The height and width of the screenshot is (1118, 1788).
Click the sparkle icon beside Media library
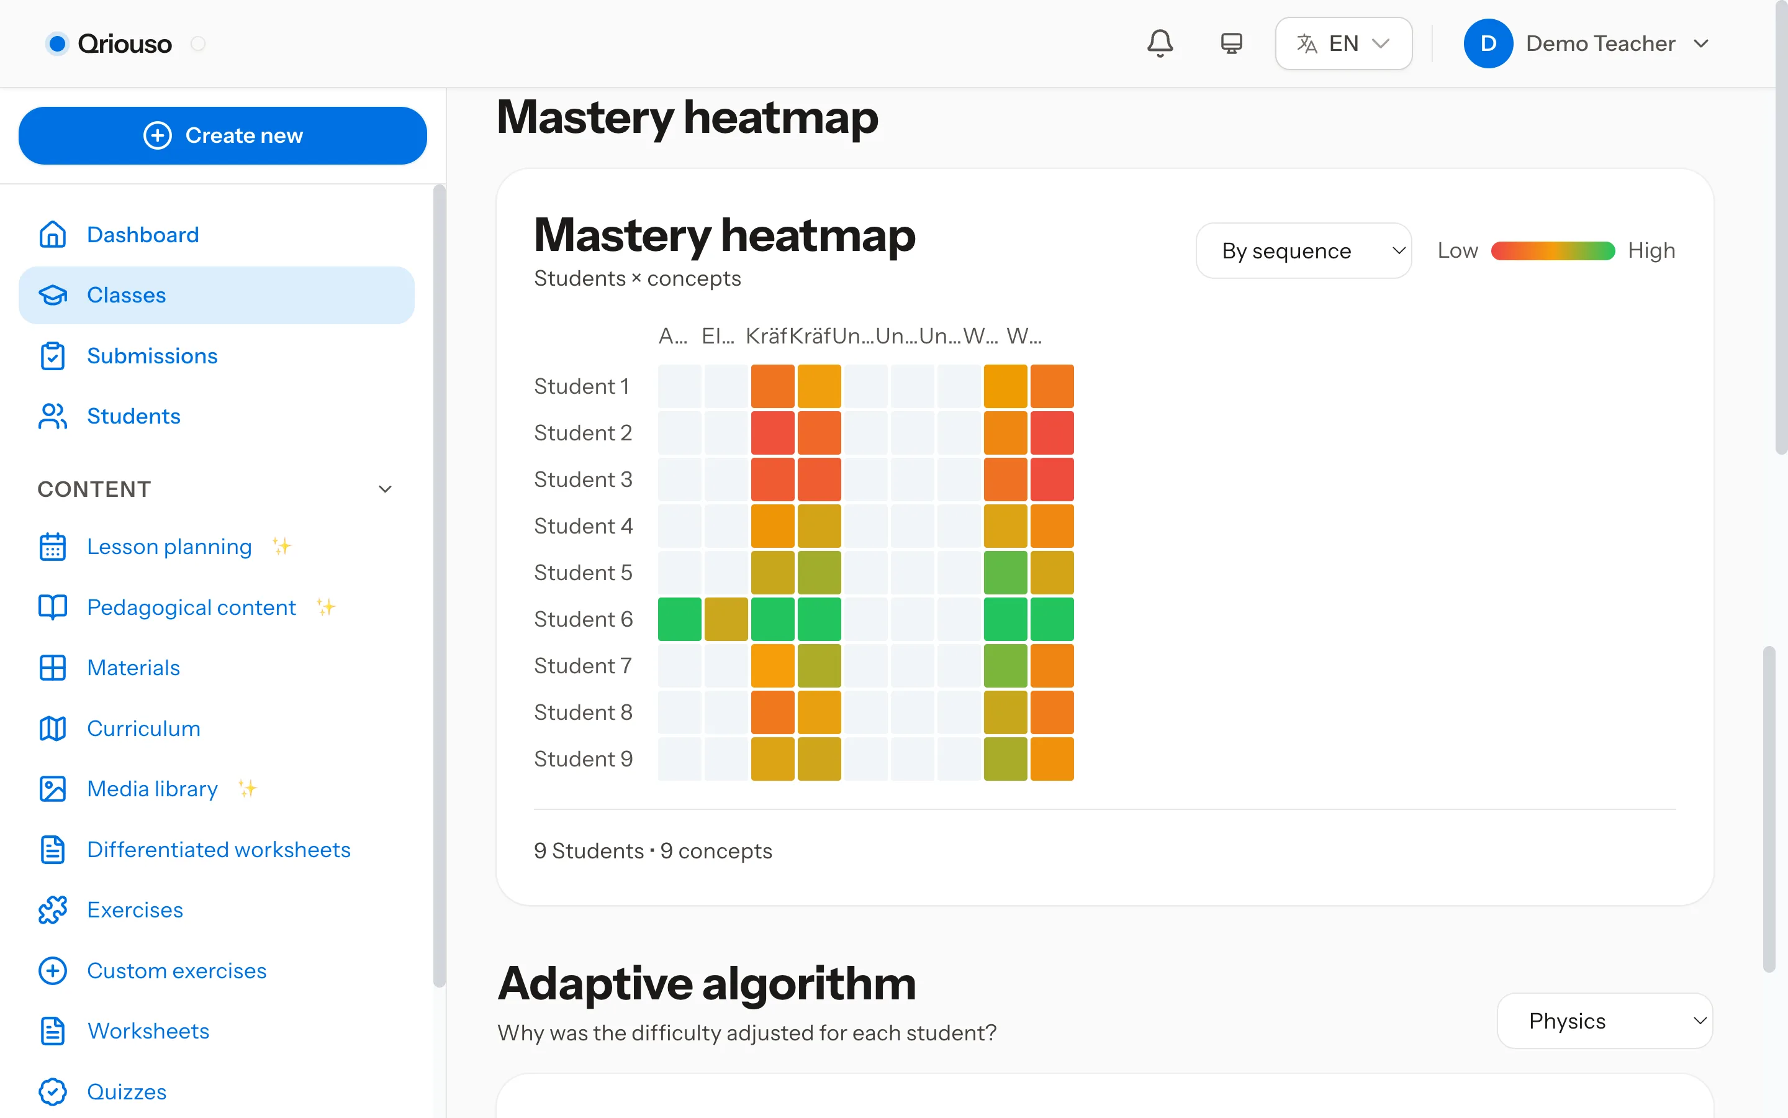click(248, 789)
